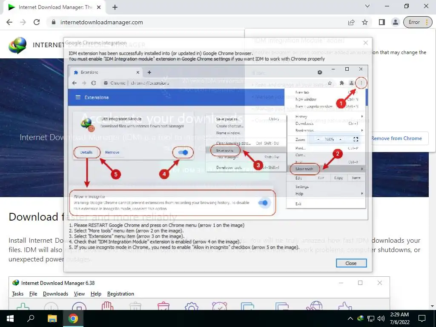Click IDM Delete Completed red bin icon
This screenshot has height=327, width=436.
(163, 306)
